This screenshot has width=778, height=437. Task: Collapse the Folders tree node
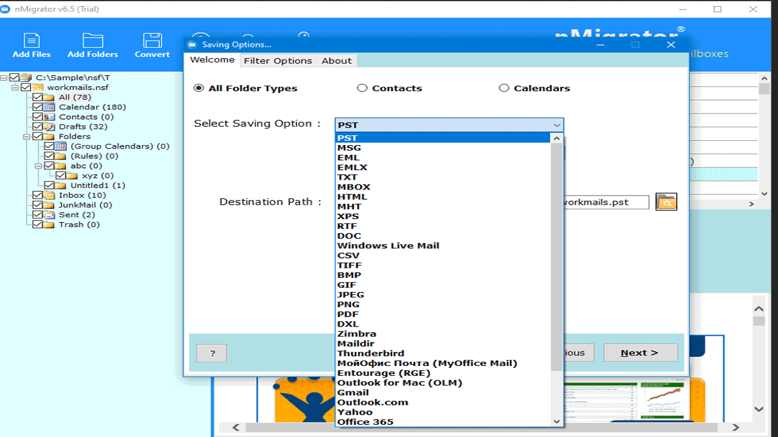point(27,136)
